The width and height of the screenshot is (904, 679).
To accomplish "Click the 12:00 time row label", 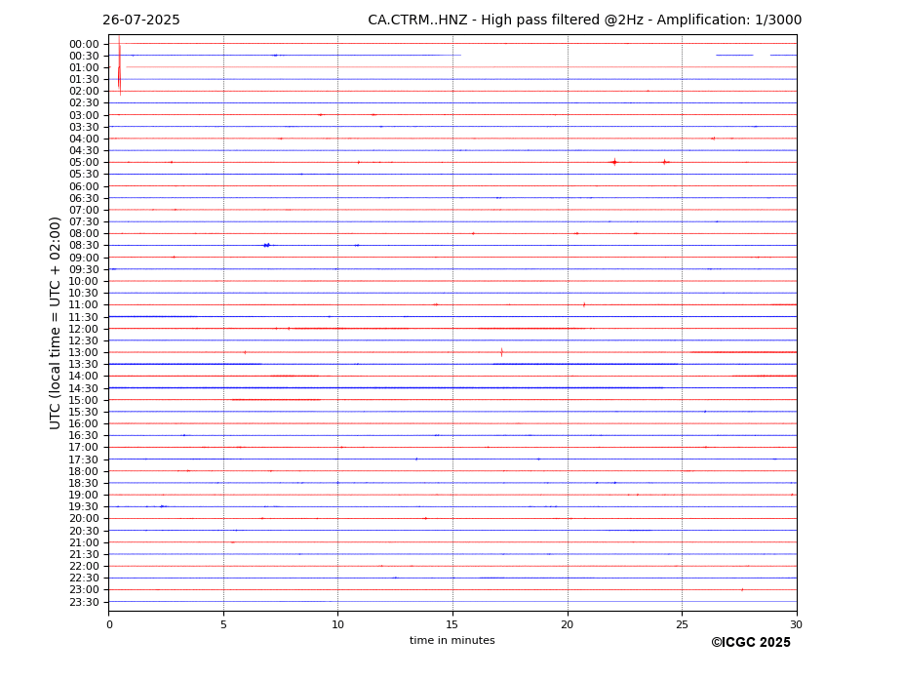I will [x=84, y=329].
